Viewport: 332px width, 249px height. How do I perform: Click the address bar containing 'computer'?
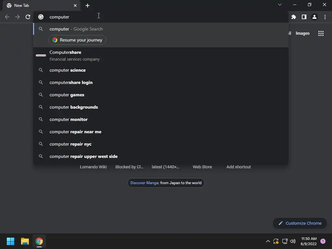(x=161, y=17)
